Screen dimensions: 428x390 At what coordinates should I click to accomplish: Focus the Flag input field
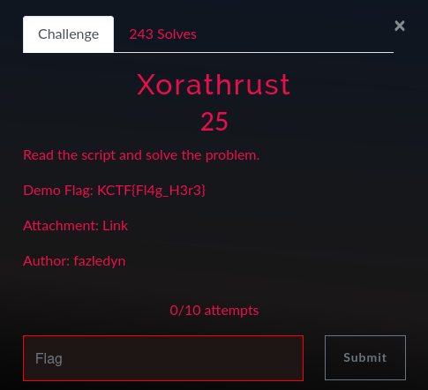pos(163,358)
